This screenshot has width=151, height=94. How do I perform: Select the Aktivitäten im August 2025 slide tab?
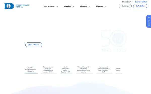click(49, 70)
